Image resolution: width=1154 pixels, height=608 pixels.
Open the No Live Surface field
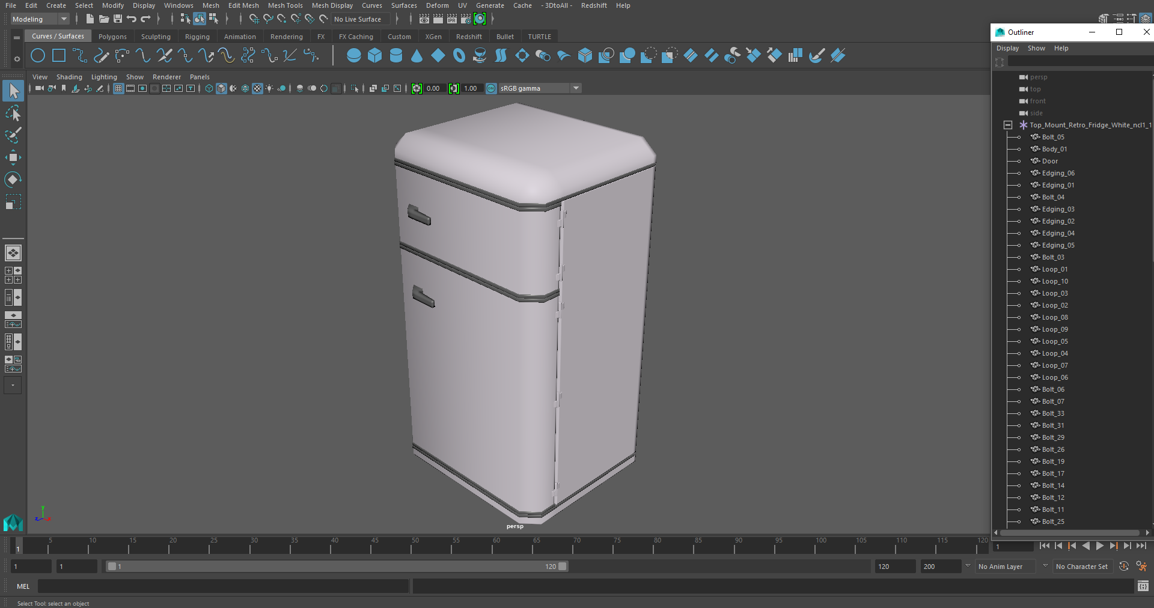[x=361, y=19]
